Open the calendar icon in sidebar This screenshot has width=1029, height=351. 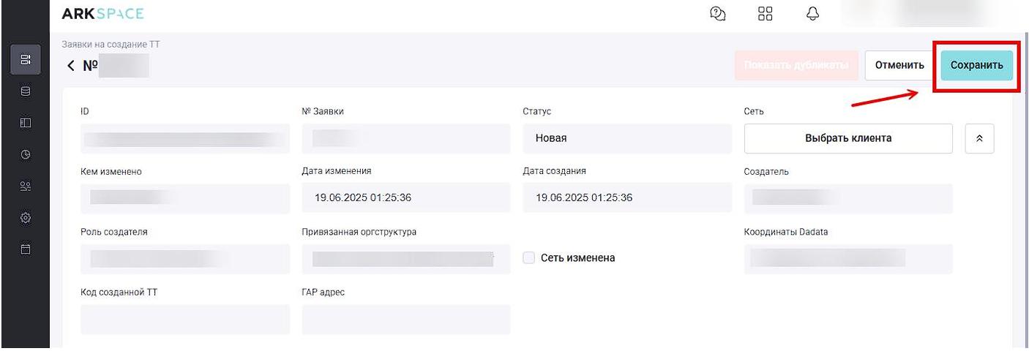[x=26, y=249]
